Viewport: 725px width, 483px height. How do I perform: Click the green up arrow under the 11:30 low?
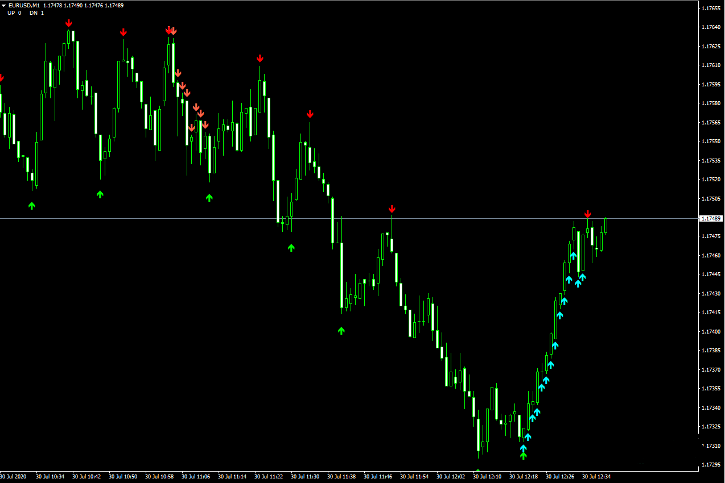pyautogui.click(x=291, y=247)
